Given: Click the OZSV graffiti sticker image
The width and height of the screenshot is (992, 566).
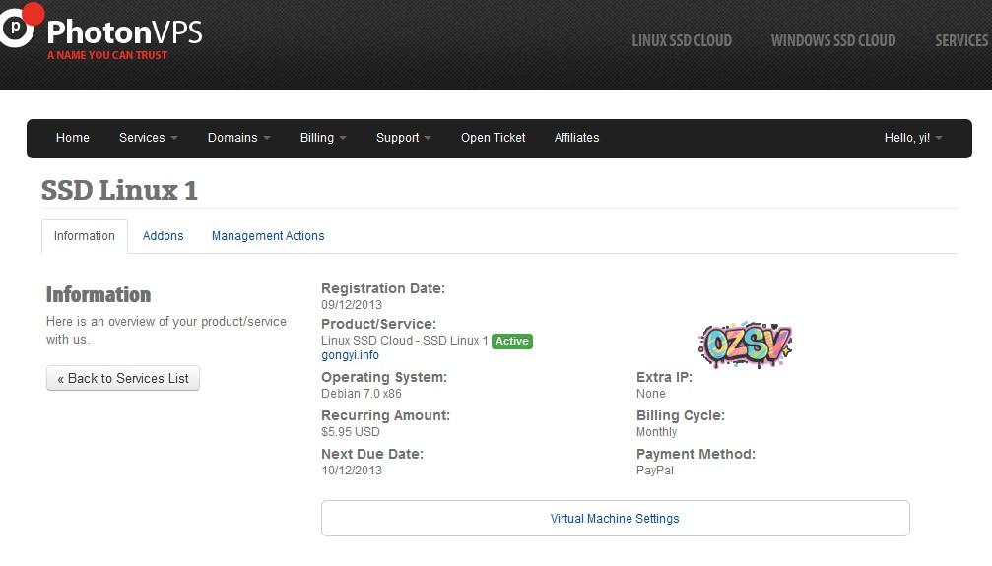Looking at the screenshot, I should 745,345.
